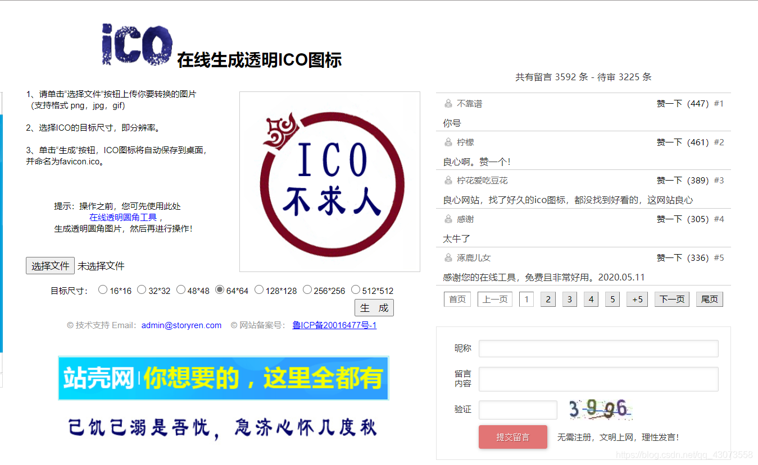Click the 验证 captcha input field
Viewport: 758px width, 465px height.
[518, 410]
